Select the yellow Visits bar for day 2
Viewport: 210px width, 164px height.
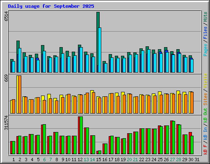pos(17,94)
